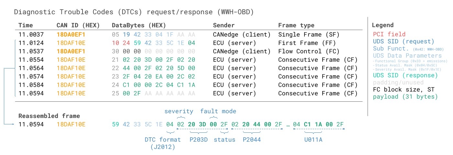
Task: Click the status annotation label
Action: pyautogui.click(x=225, y=140)
